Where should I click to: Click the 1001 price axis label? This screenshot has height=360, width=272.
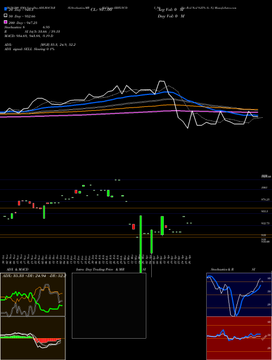264,188
